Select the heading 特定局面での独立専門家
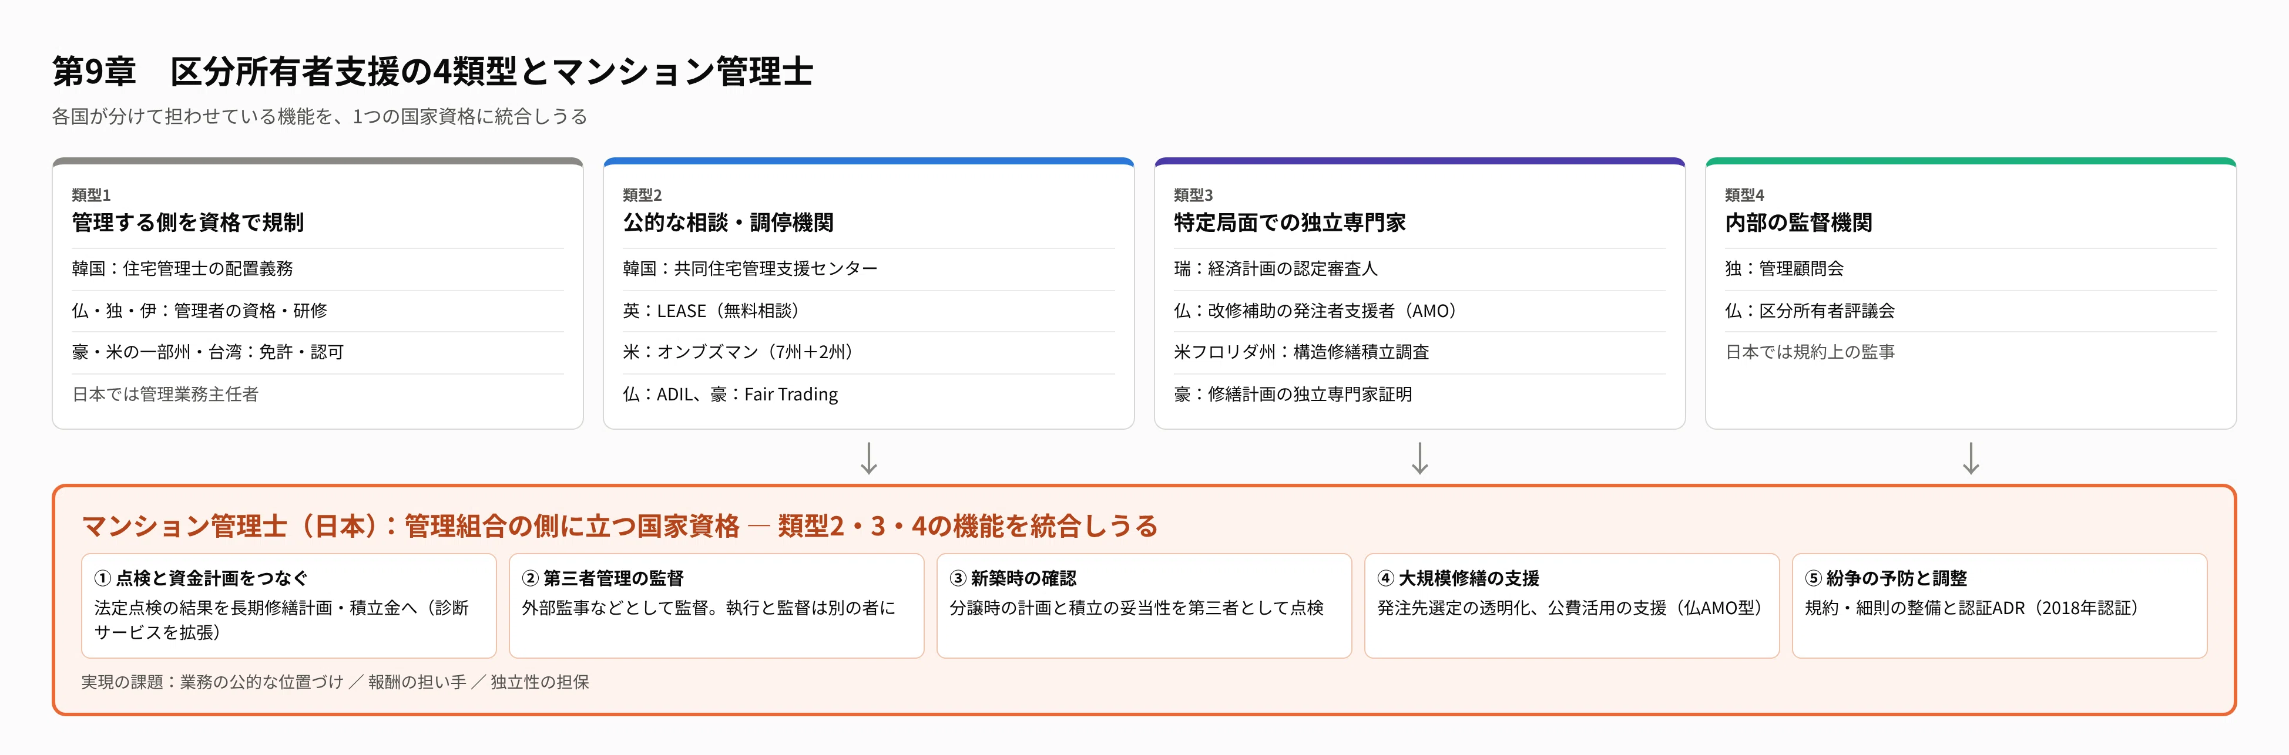Image resolution: width=2289 pixels, height=755 pixels. pyautogui.click(x=1290, y=222)
